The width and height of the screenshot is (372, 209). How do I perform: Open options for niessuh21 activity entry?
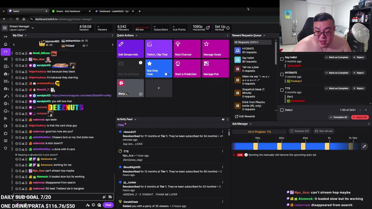tap(223, 132)
